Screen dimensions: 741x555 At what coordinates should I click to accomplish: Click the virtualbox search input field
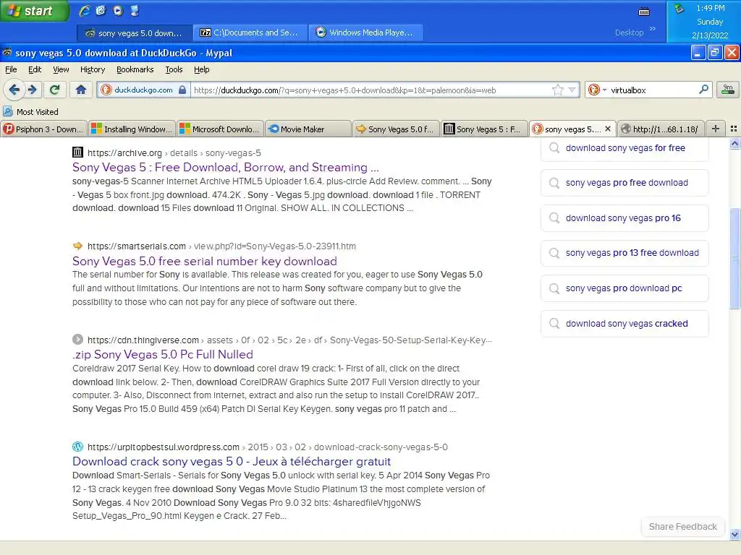652,90
